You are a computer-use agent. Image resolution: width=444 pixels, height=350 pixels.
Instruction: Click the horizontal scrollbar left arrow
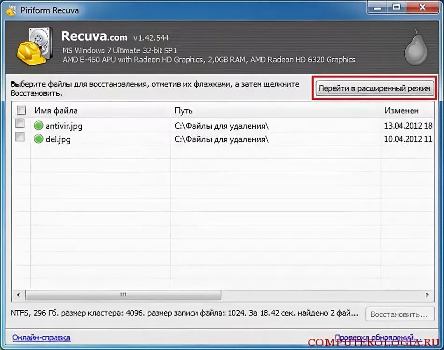18,295
